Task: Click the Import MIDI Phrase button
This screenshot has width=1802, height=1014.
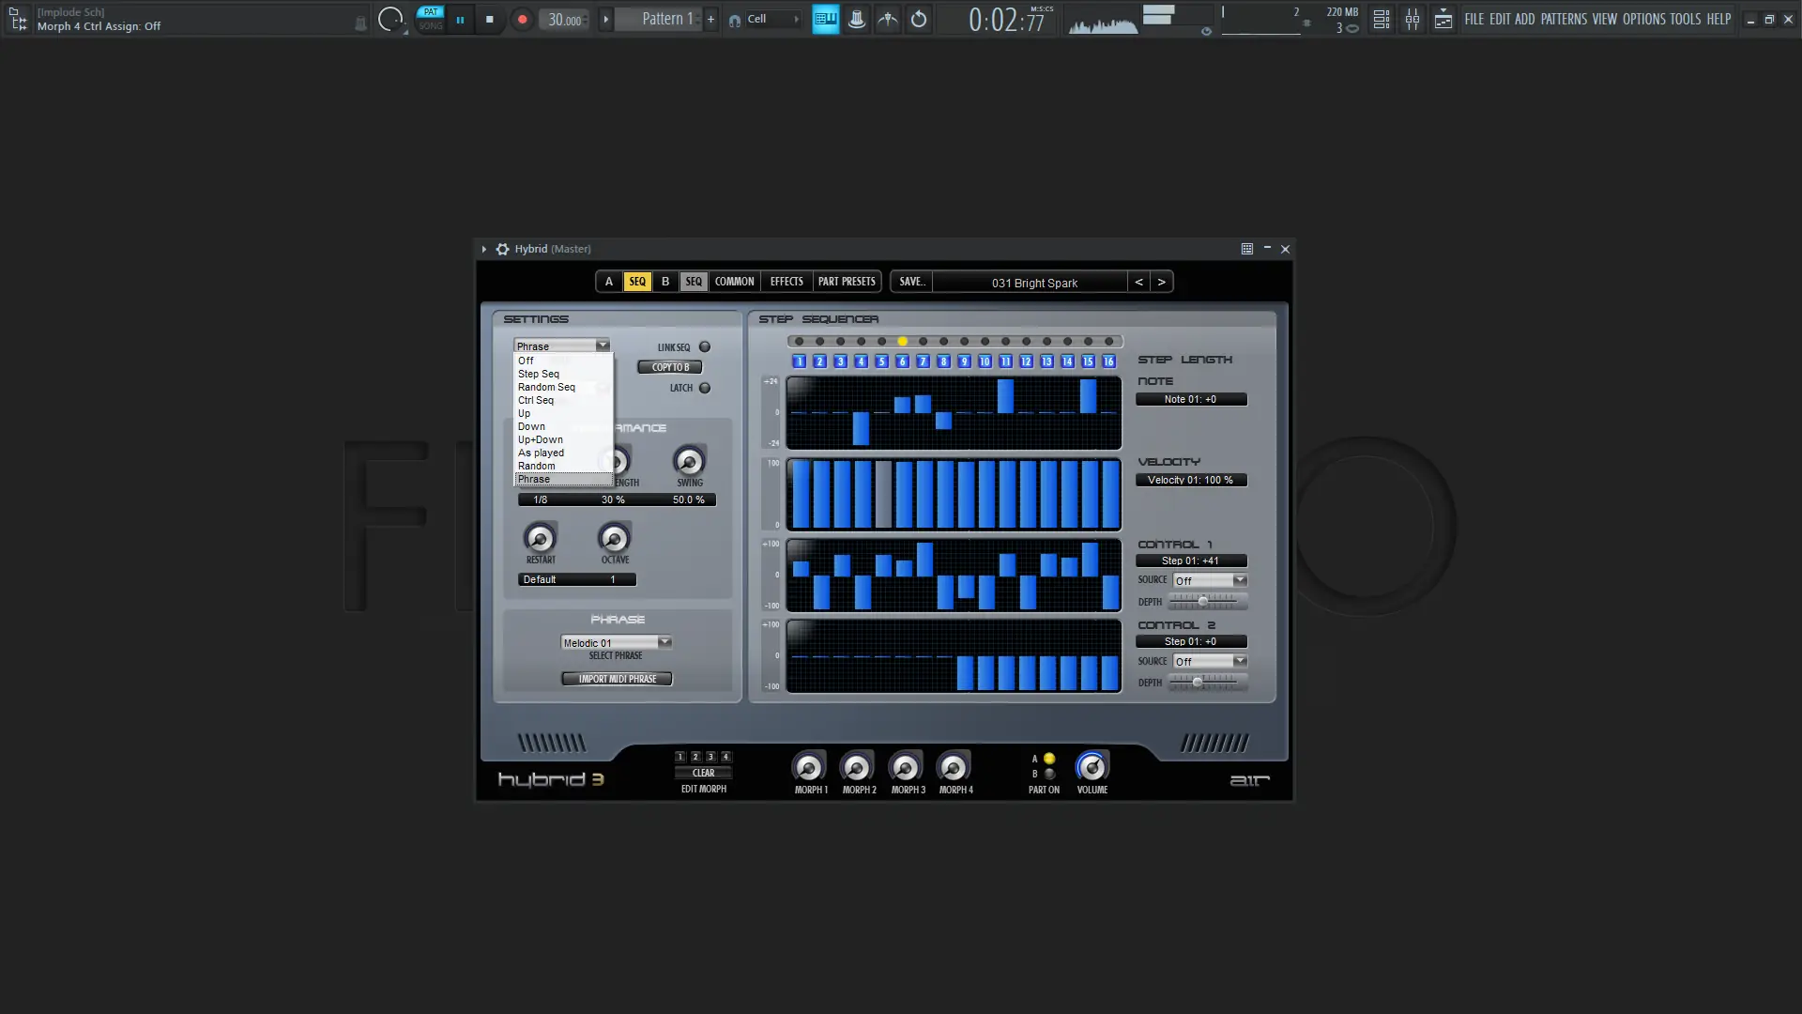Action: click(617, 679)
